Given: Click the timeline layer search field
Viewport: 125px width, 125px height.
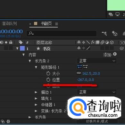Looking at the screenshot, I should tap(62, 33).
